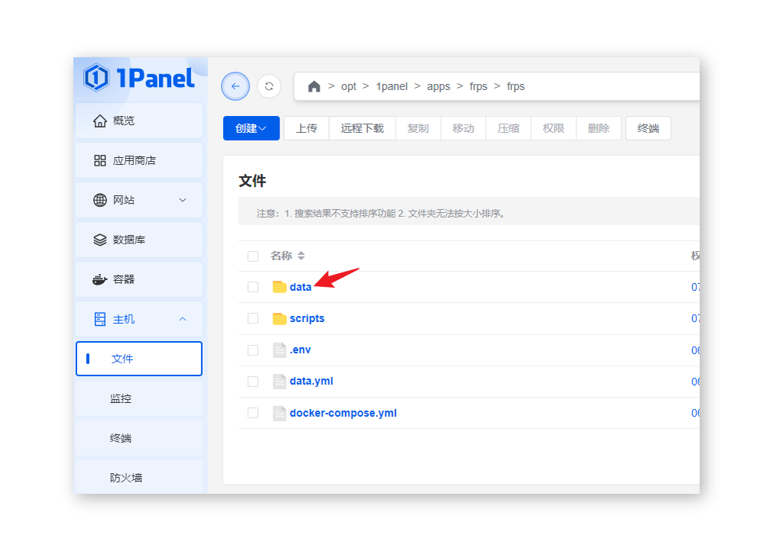Click the scripts folder icon
The width and height of the screenshot is (773, 551).
[x=280, y=318]
